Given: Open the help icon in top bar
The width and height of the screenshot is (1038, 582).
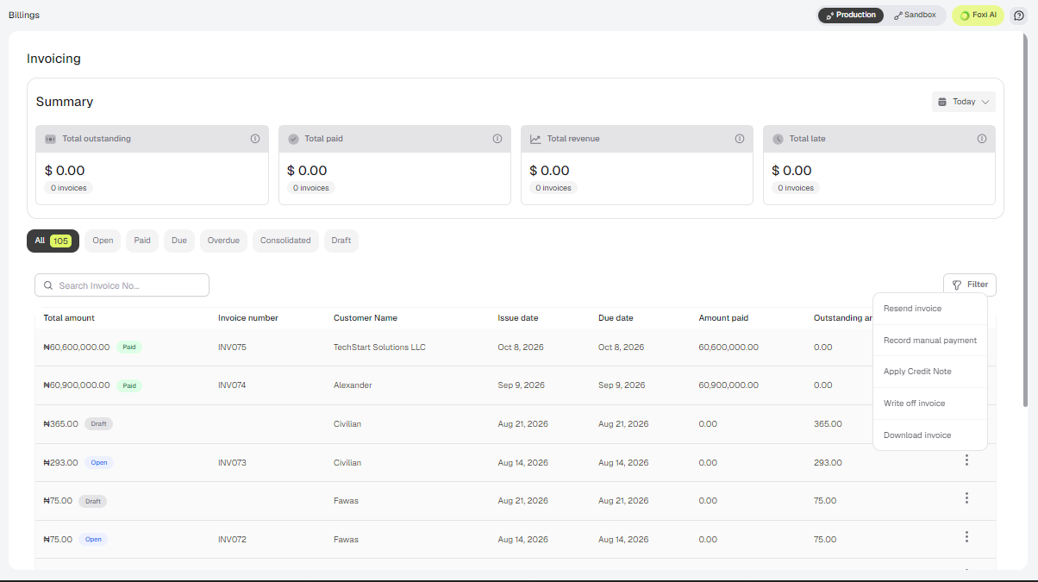Looking at the screenshot, I should click(x=1019, y=15).
